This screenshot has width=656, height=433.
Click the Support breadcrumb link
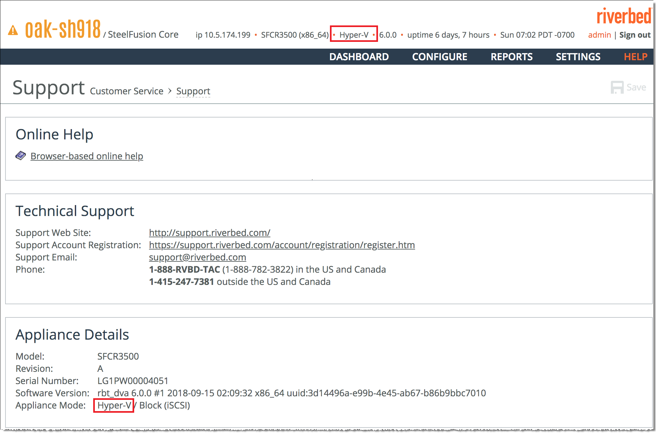tap(193, 91)
